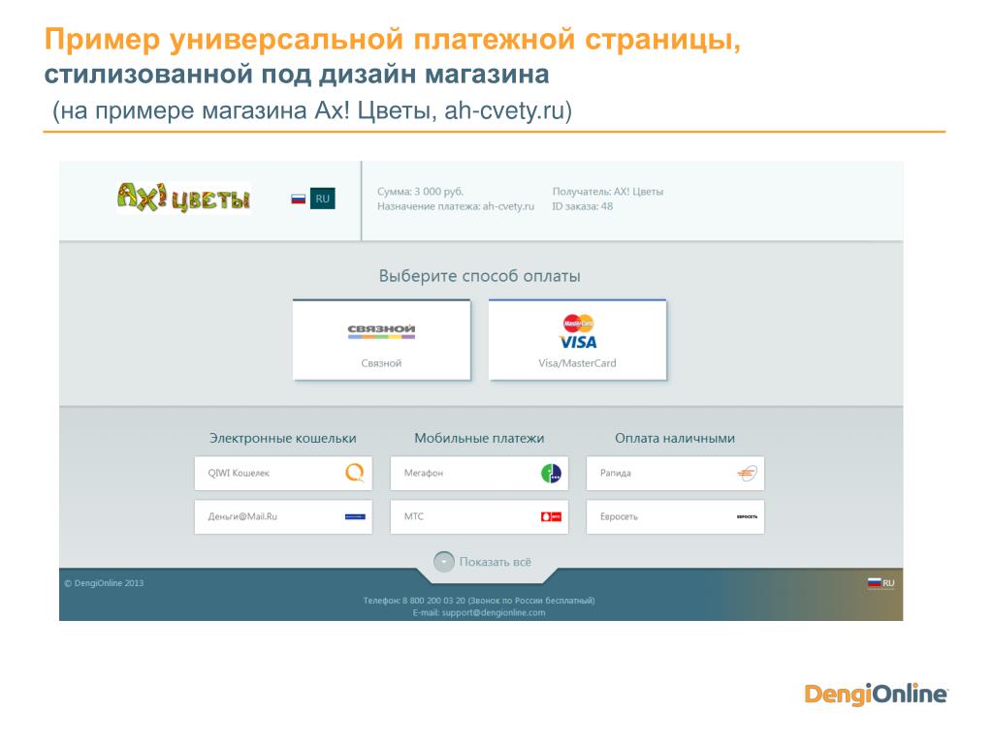Click the Связной logo image
The width and height of the screenshot is (993, 744).
pos(381,331)
